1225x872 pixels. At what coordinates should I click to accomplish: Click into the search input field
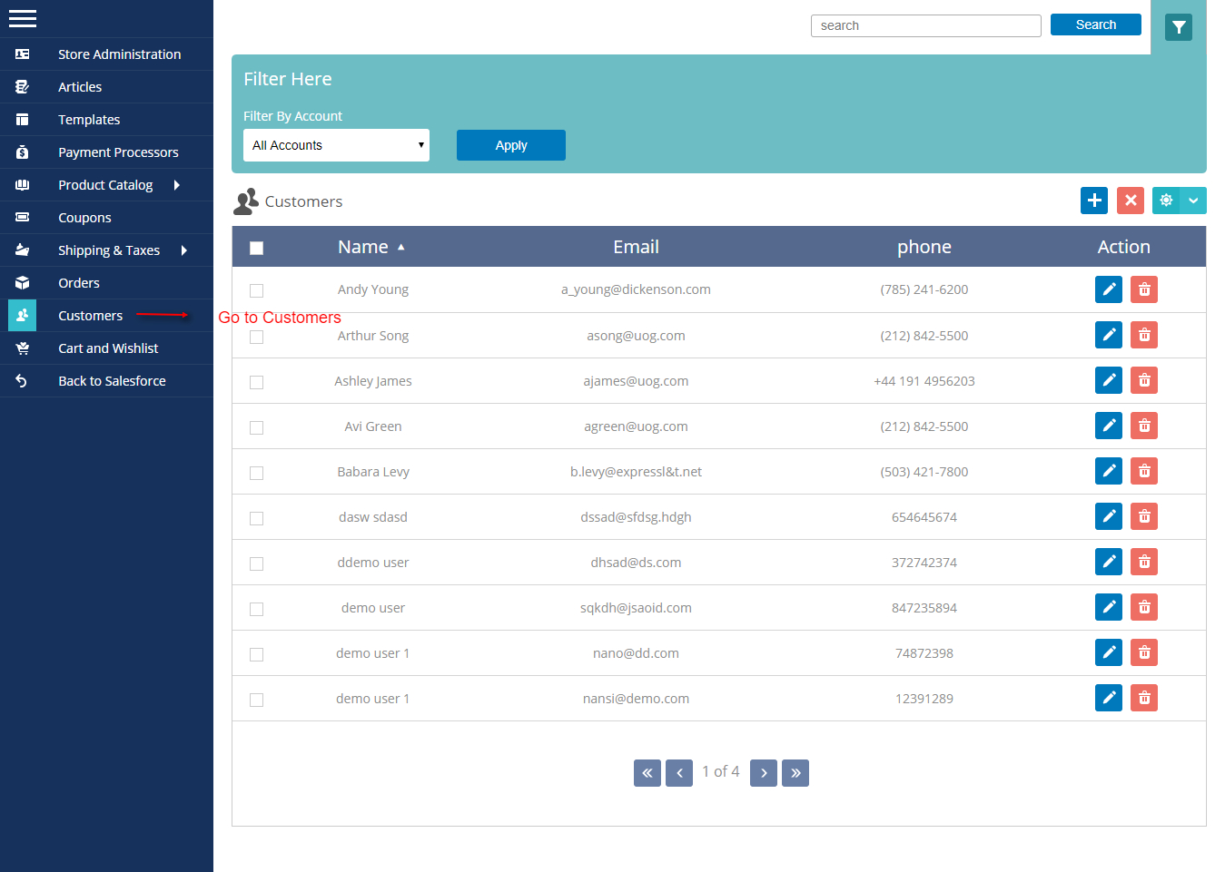point(926,25)
